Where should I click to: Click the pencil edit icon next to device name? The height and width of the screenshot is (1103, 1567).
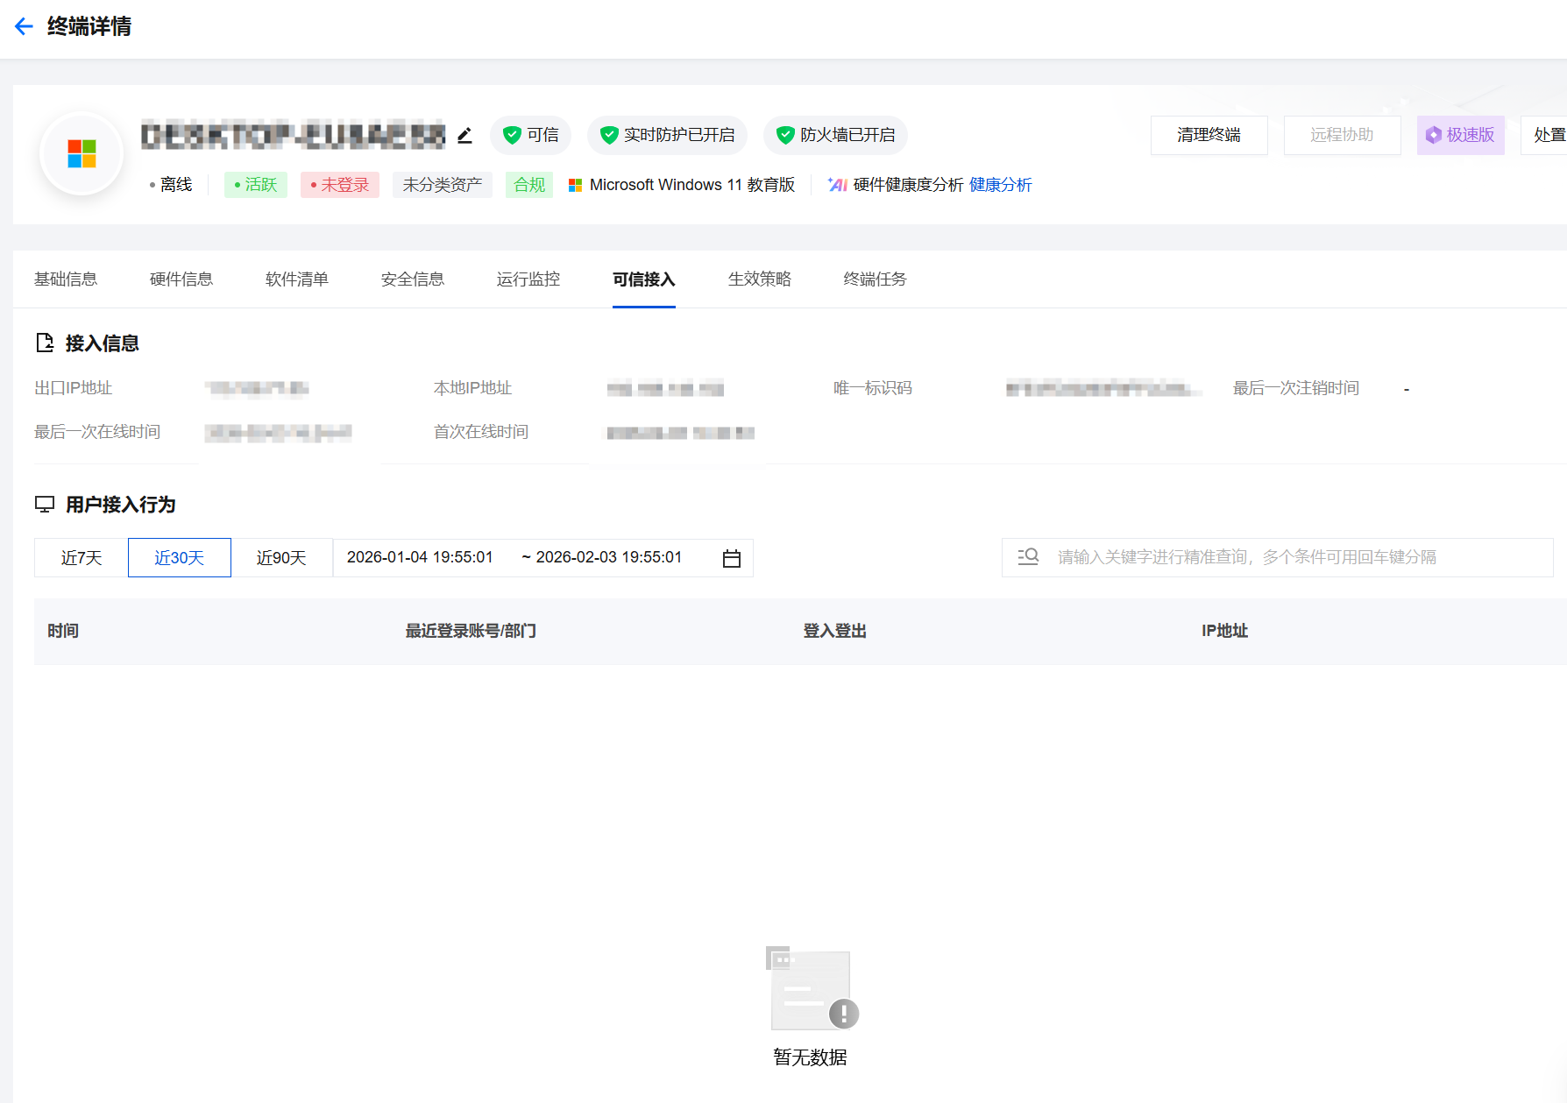point(464,135)
